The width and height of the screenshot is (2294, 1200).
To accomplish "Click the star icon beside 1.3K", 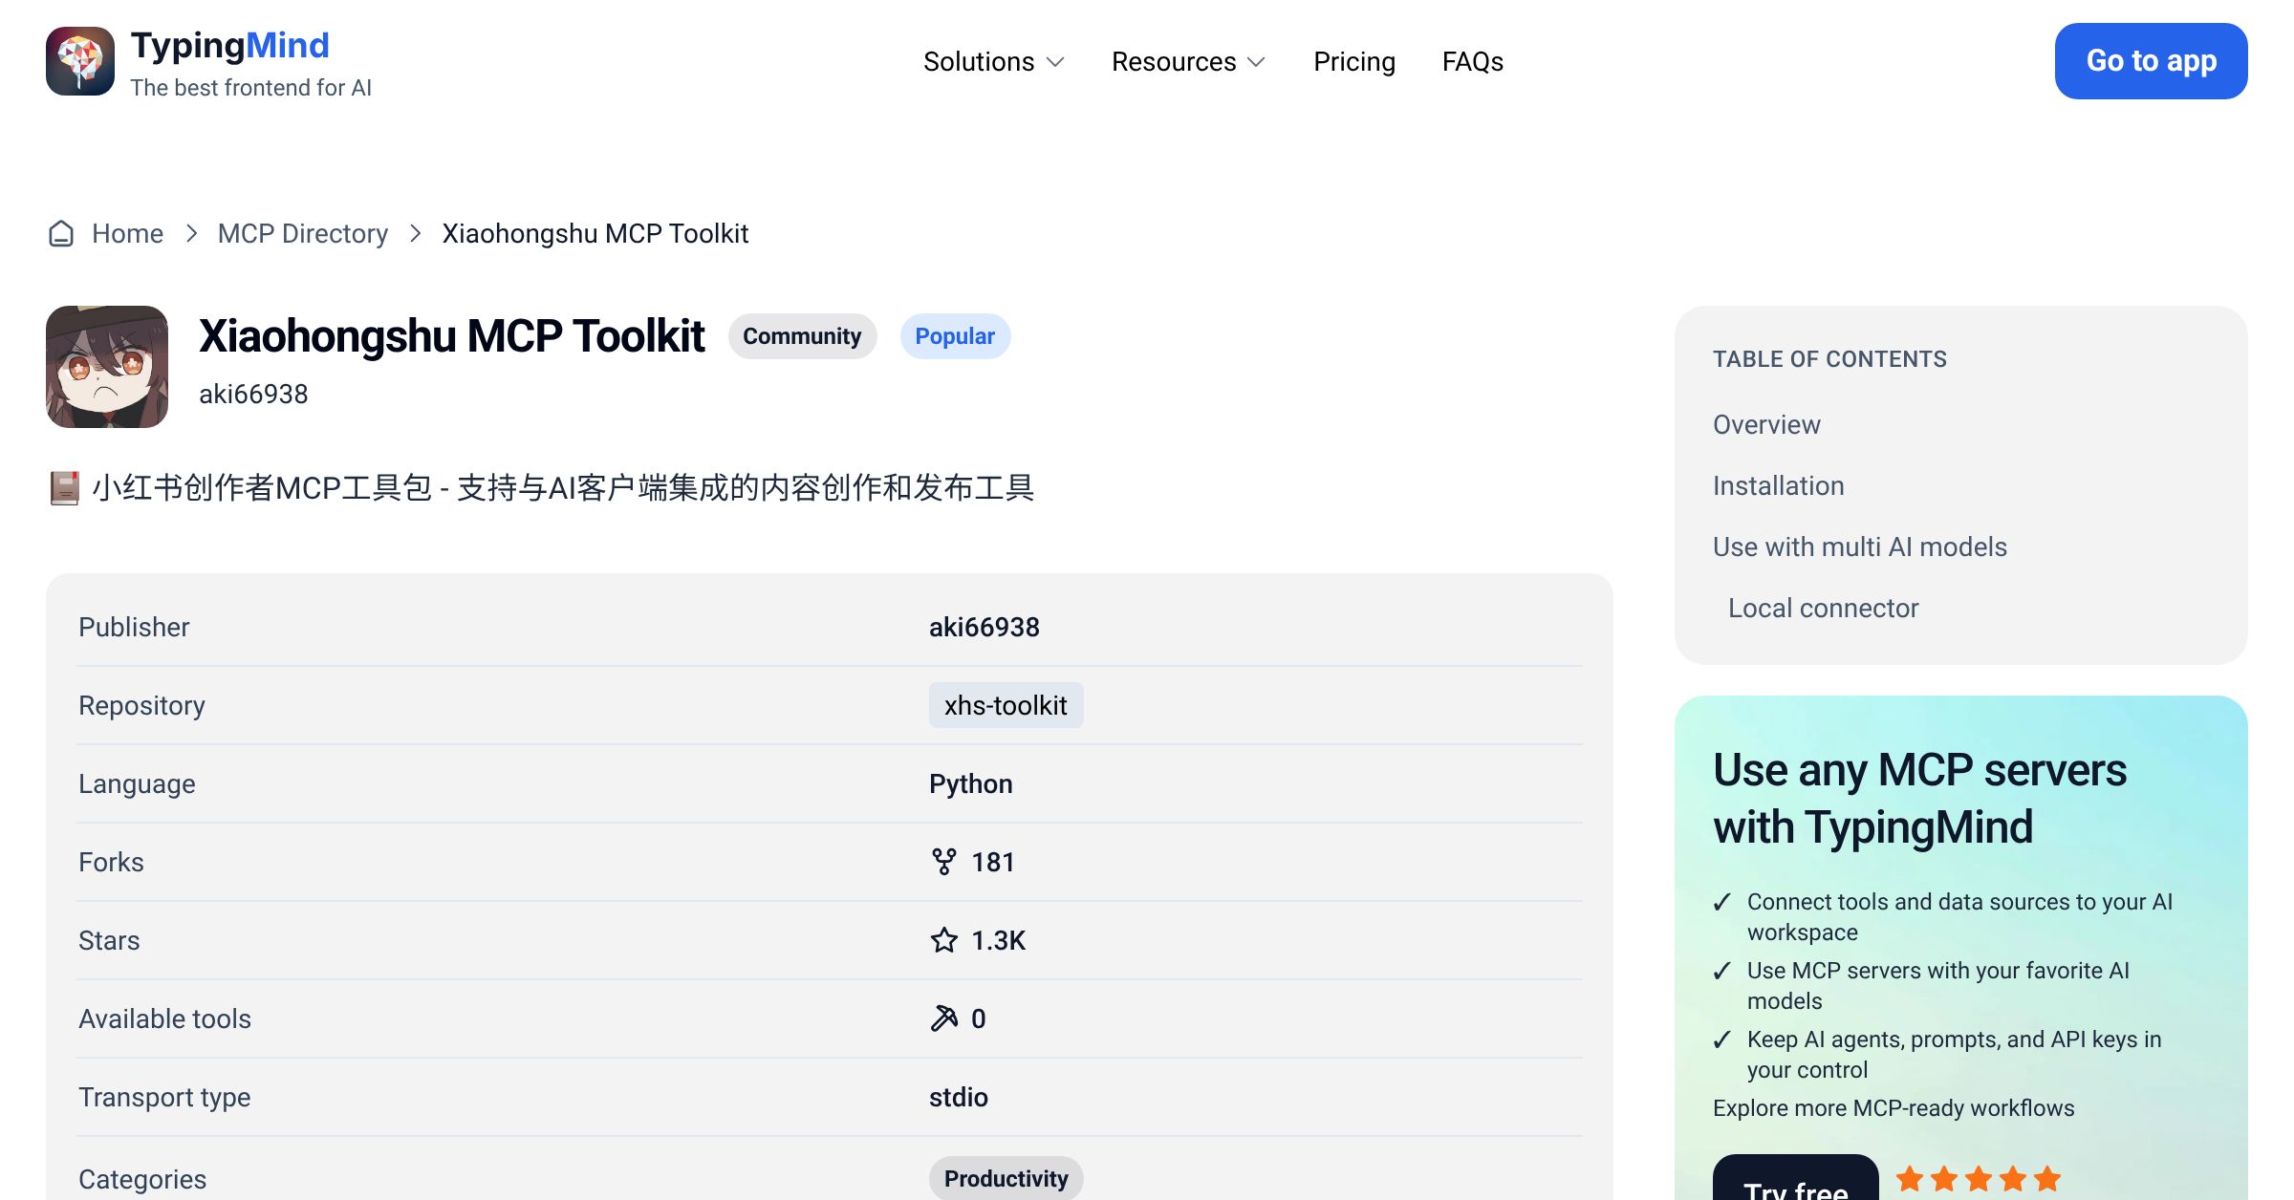I will pos(943,940).
